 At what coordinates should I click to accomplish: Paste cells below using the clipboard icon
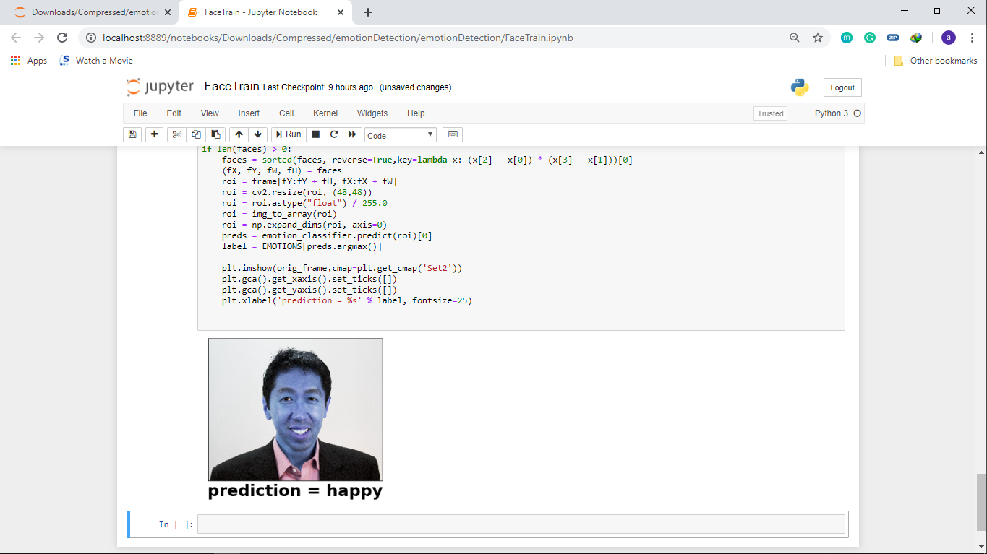(215, 134)
